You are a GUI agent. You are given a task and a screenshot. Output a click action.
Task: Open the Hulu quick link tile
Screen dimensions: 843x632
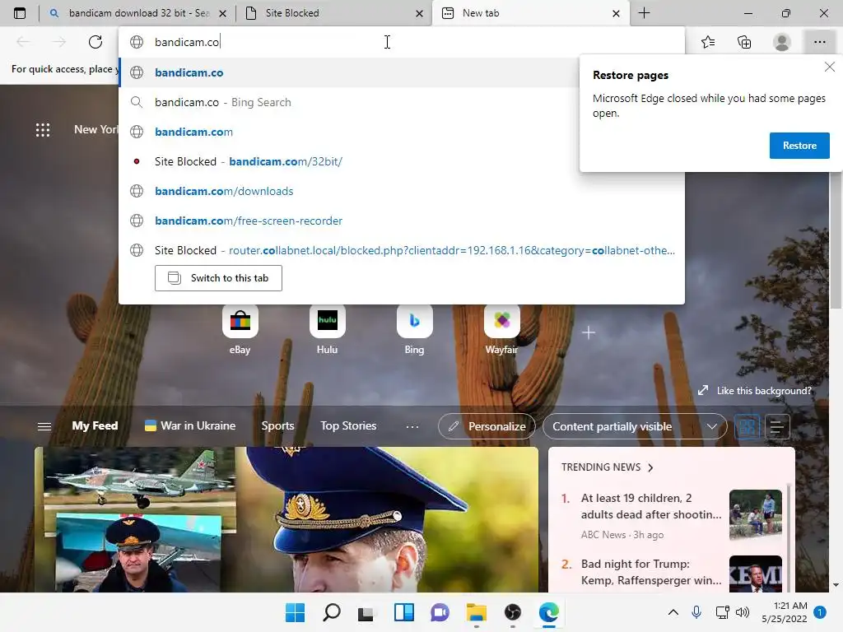tap(327, 329)
